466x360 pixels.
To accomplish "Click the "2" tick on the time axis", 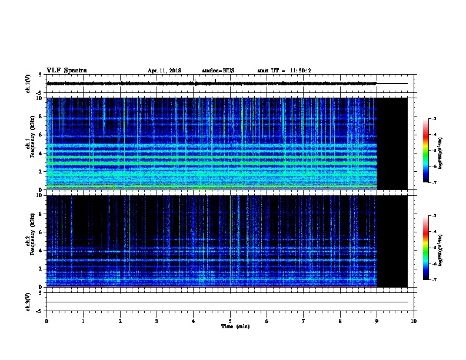I will (120, 321).
